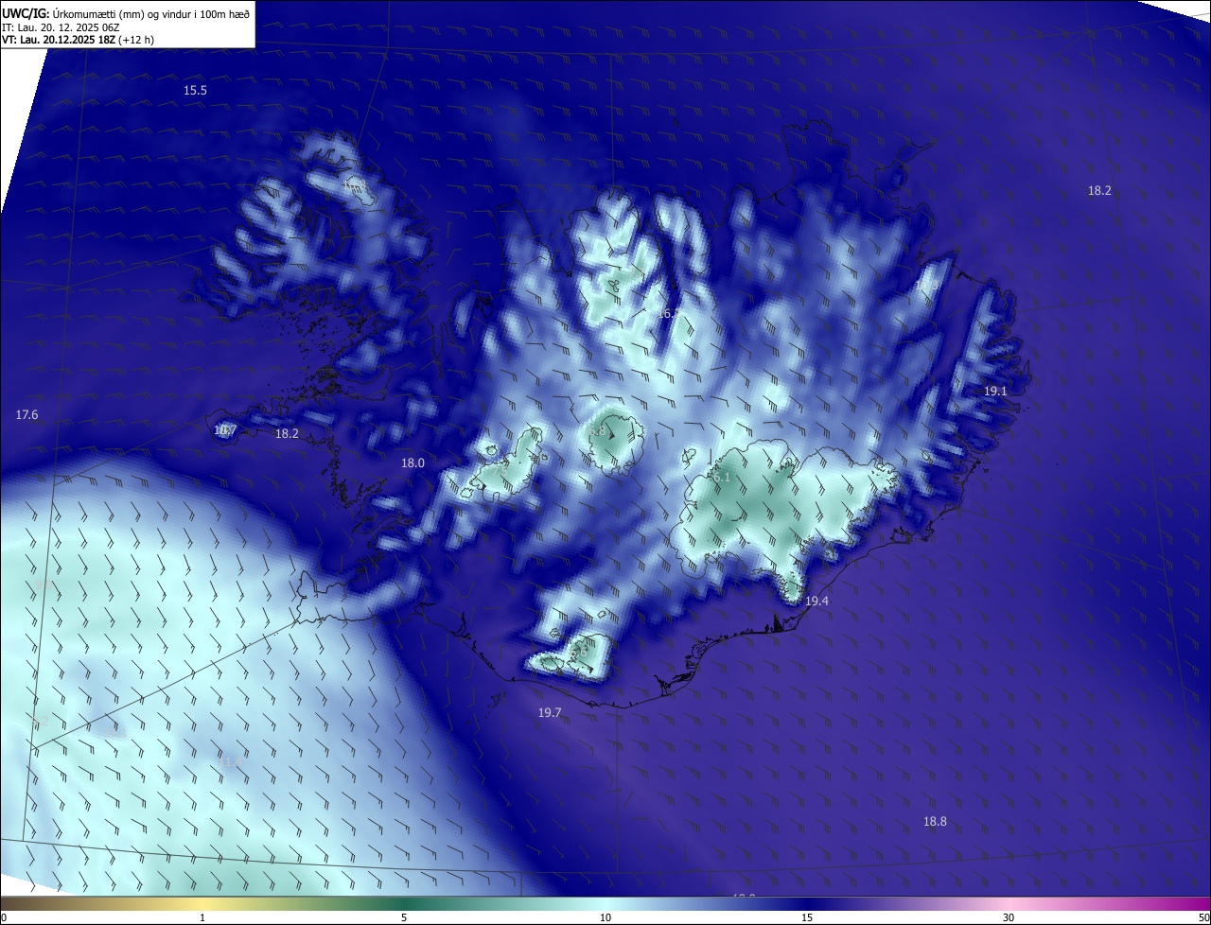The height and width of the screenshot is (925, 1211).
Task: Click the color bar legend at the bottom
Action: 605,903
